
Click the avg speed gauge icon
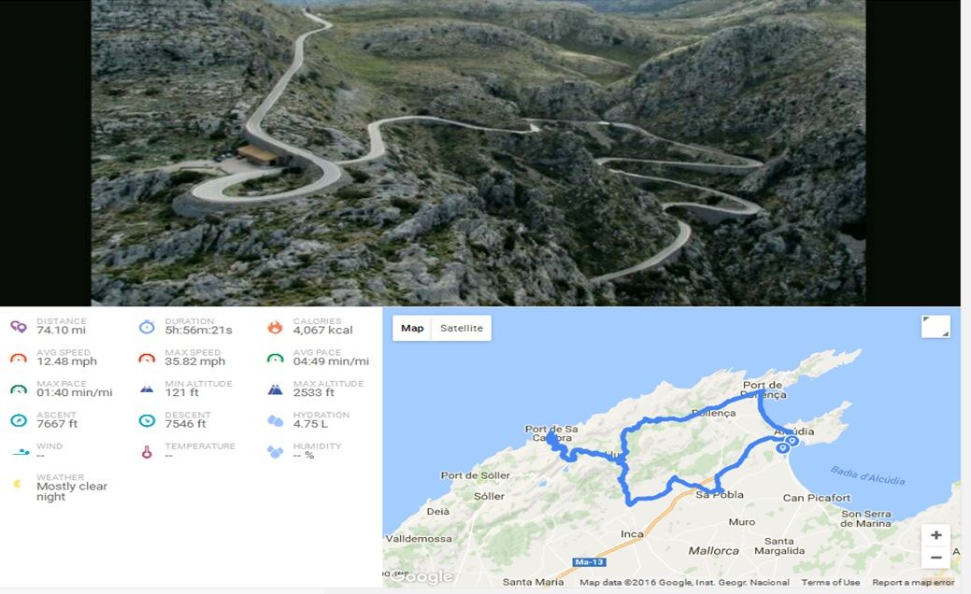pyautogui.click(x=19, y=358)
